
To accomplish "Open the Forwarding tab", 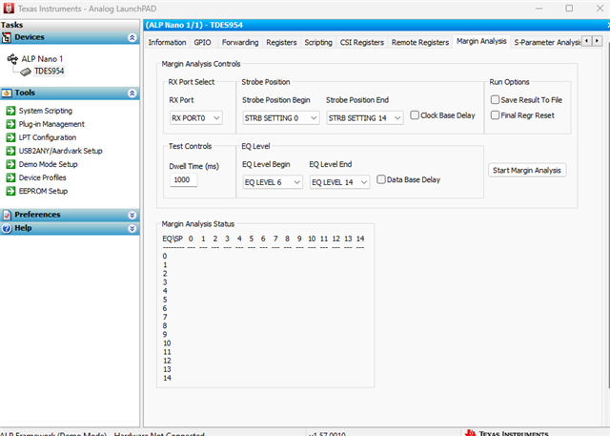I will (x=240, y=42).
